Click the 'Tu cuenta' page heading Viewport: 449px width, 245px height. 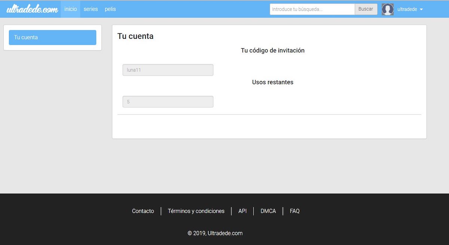(x=135, y=36)
